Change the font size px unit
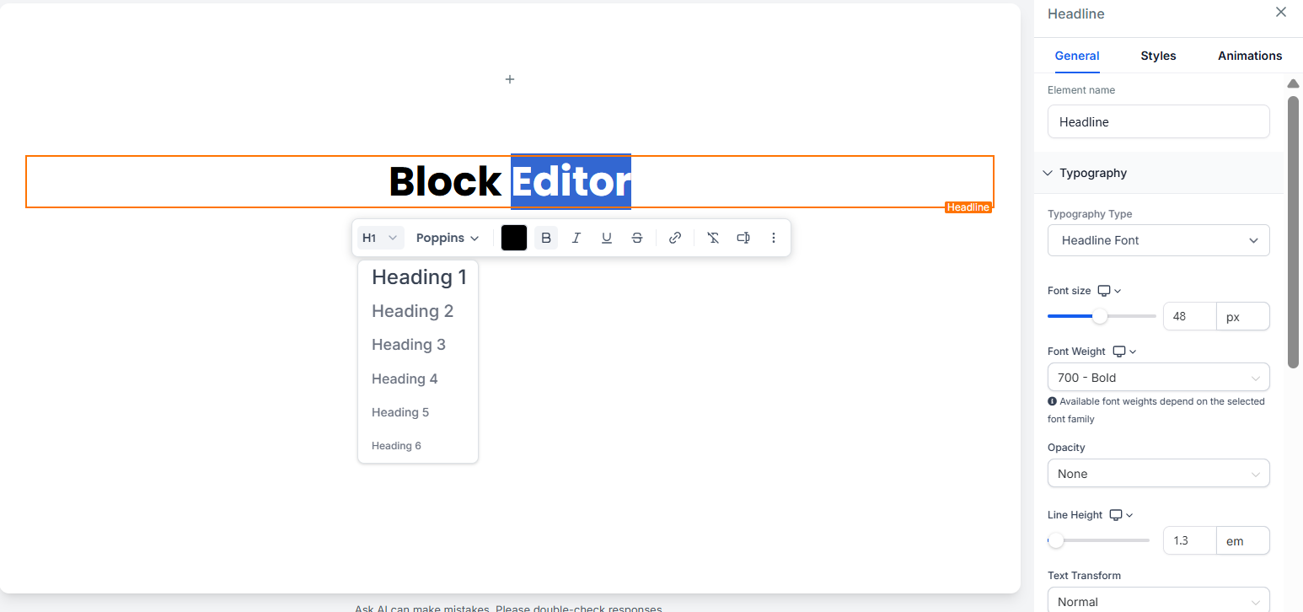Image resolution: width=1303 pixels, height=612 pixels. click(x=1242, y=317)
